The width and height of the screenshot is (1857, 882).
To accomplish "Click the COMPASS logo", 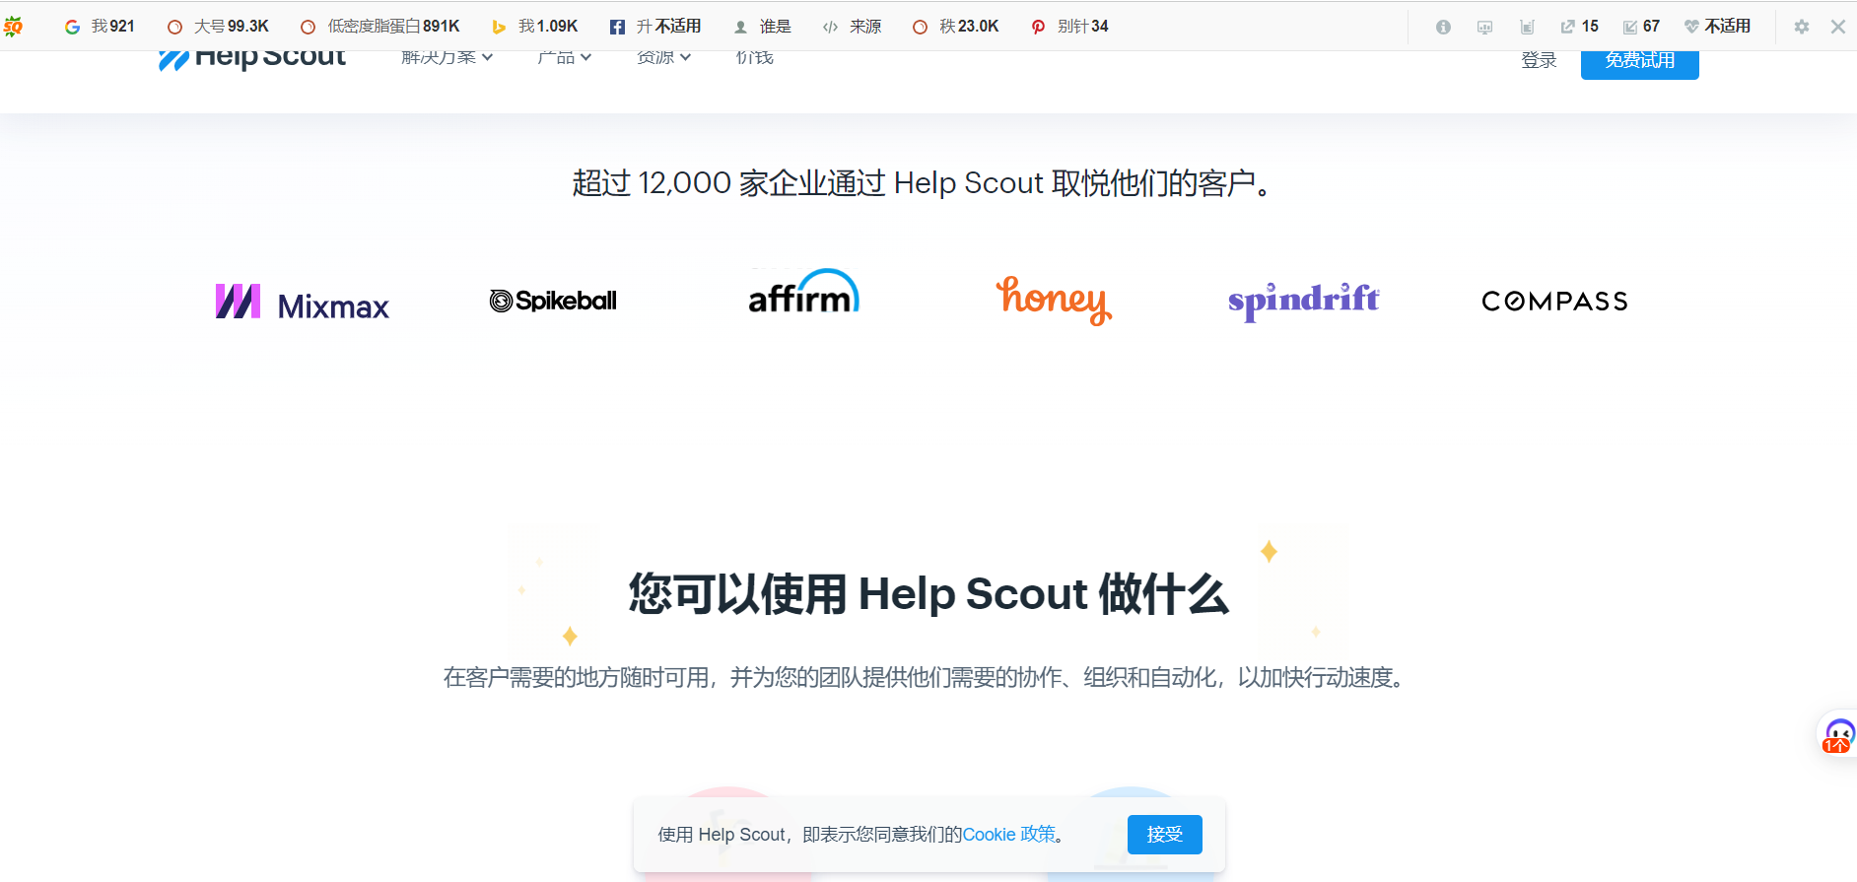I will [1554, 301].
